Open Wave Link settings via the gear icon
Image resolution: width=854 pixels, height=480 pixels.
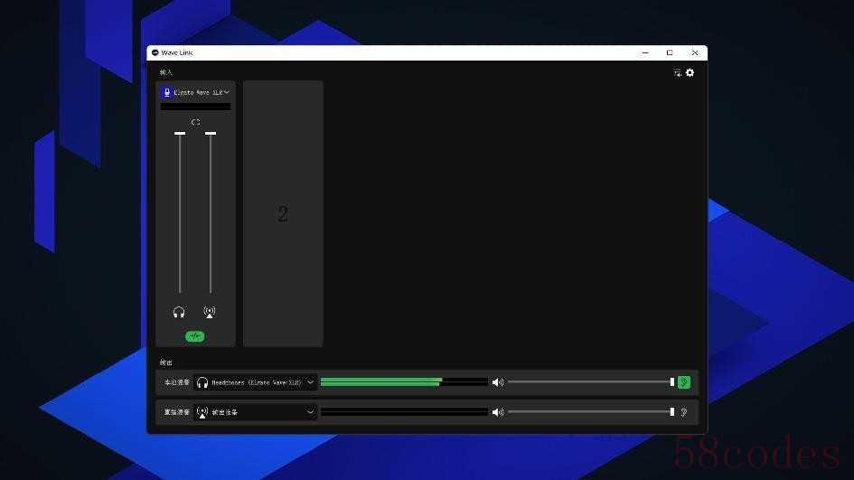click(x=690, y=72)
